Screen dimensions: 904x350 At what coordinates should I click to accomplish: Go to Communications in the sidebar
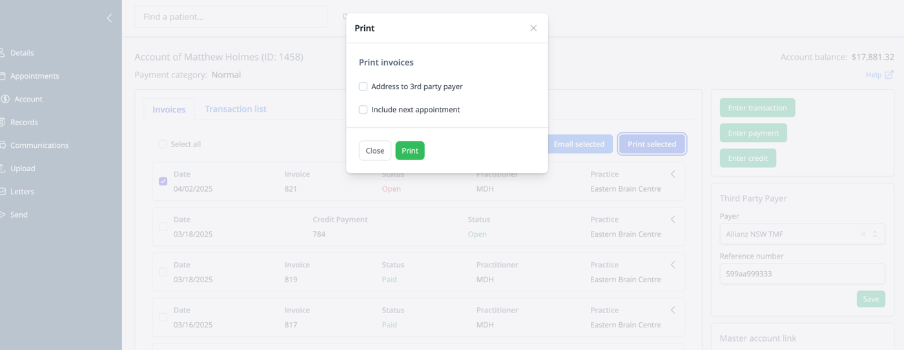pyautogui.click(x=2, y=145)
